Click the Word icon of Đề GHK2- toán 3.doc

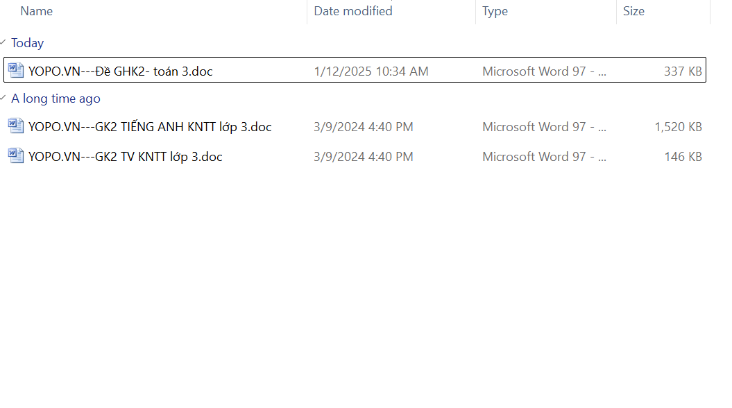[15, 70]
